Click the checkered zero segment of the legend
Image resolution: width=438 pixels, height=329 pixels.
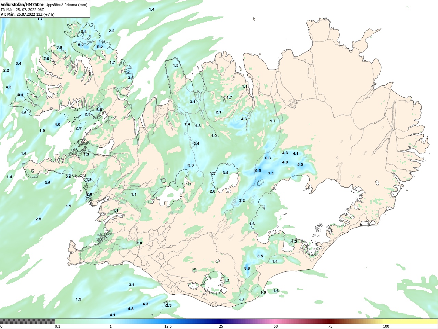pyautogui.click(x=28, y=321)
